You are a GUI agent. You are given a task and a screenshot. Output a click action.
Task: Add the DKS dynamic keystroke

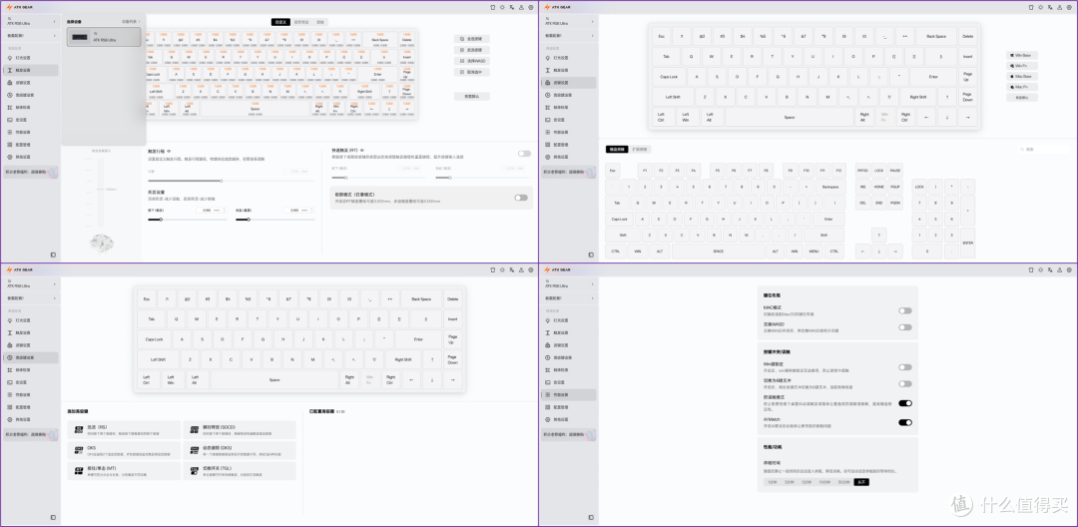240,450
